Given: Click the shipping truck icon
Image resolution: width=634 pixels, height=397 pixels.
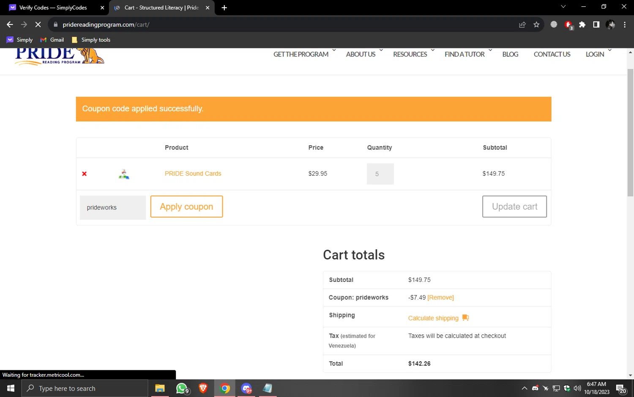Looking at the screenshot, I should click(465, 317).
